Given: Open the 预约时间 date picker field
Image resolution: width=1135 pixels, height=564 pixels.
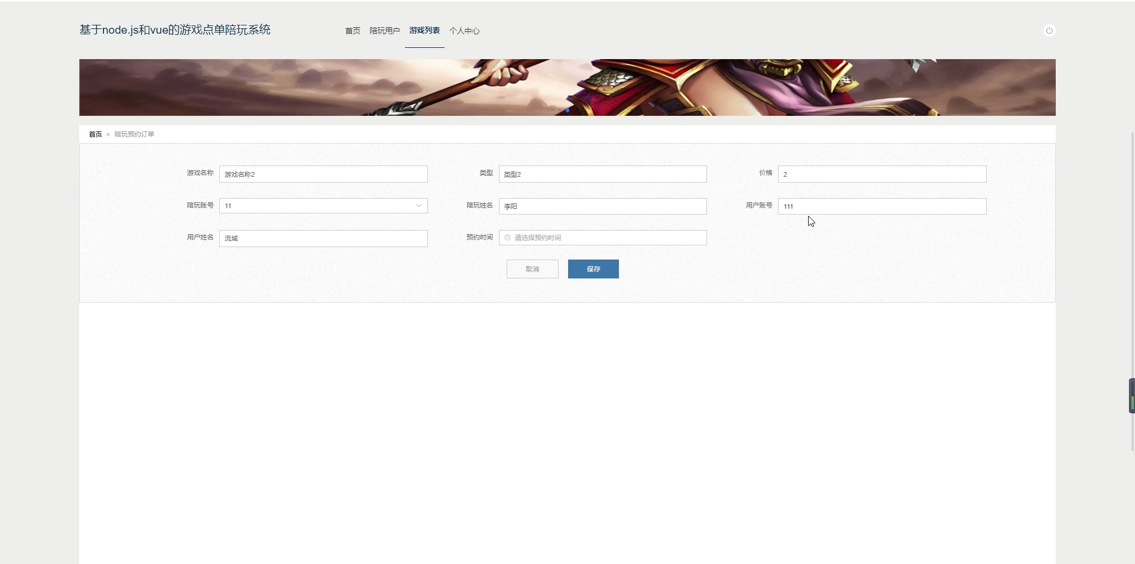Looking at the screenshot, I should pos(603,238).
